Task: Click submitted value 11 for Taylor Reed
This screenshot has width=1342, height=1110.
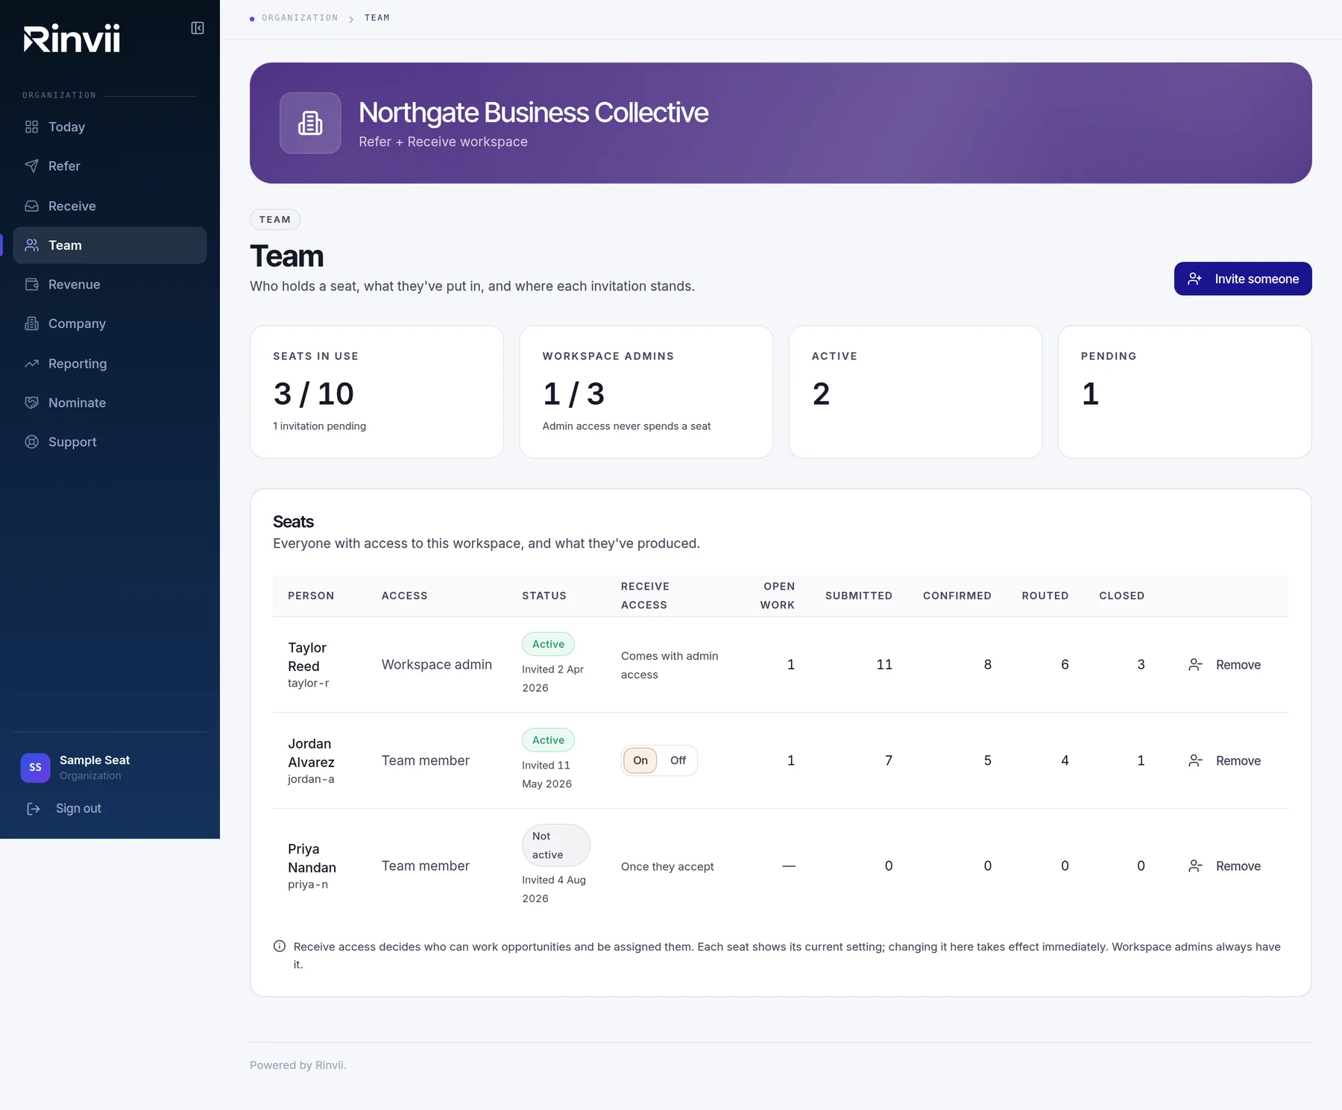Action: coord(884,665)
